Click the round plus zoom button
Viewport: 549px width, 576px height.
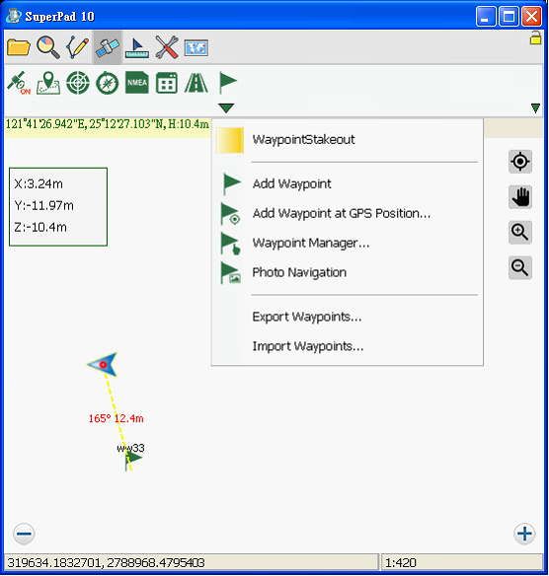[524, 534]
